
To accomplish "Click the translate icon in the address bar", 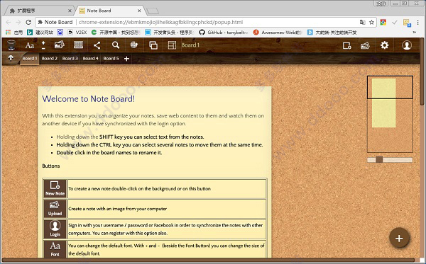I will [362, 22].
